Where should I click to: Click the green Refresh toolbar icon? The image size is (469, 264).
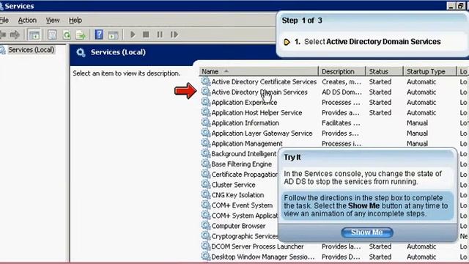(x=67, y=34)
